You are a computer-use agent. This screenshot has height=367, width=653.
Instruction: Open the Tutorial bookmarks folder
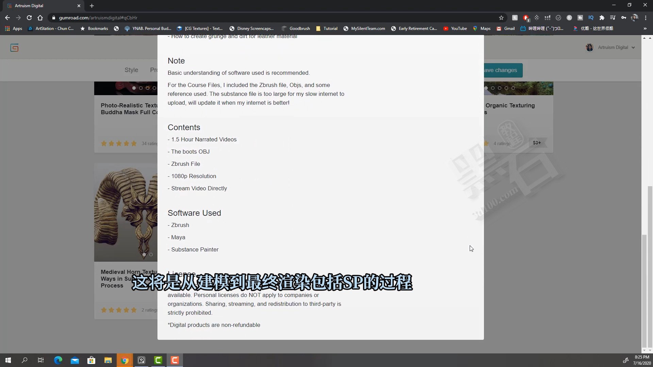(327, 29)
